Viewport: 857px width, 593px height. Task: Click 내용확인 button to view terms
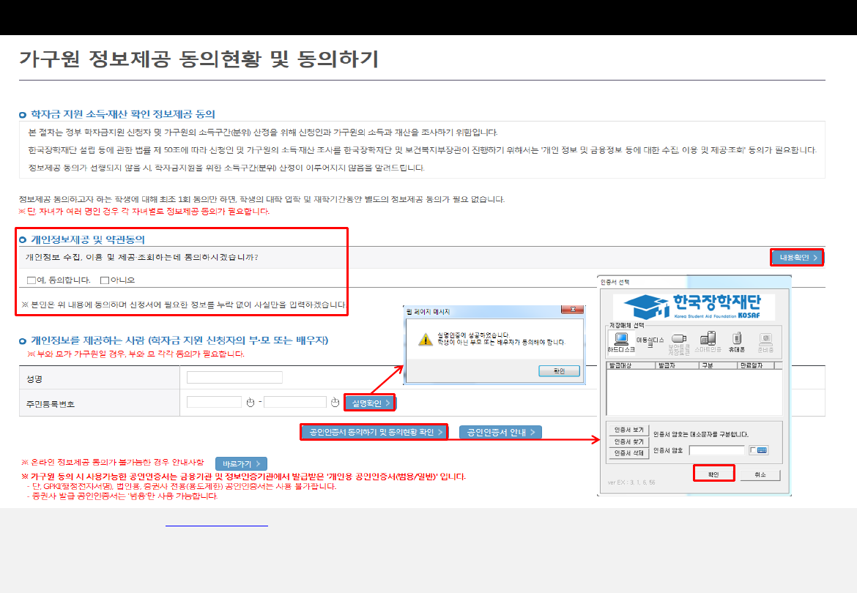[797, 257]
